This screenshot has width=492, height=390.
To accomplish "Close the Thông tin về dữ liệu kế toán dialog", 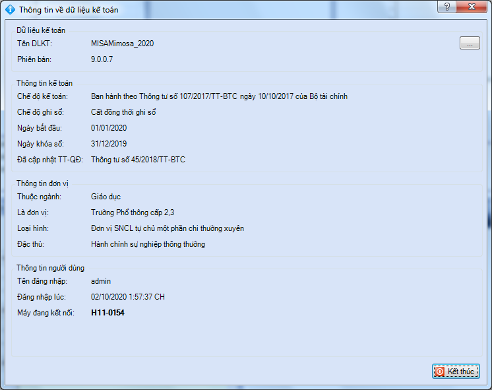I will point(472,7).
